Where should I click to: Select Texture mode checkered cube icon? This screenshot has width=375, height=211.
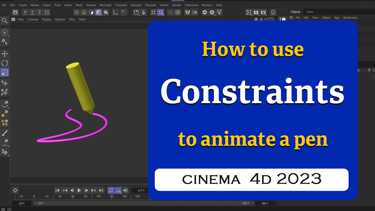click(x=106, y=12)
